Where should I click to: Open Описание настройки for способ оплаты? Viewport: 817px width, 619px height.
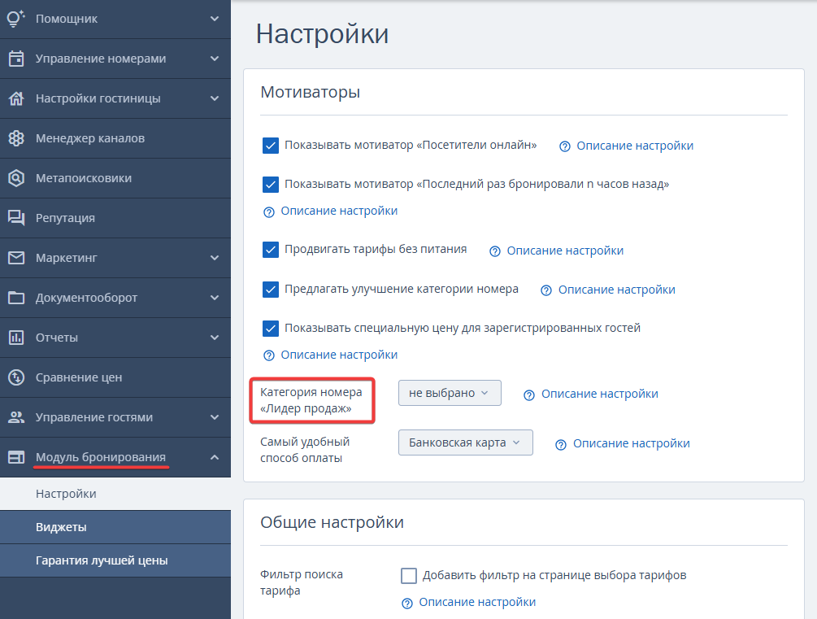click(632, 443)
